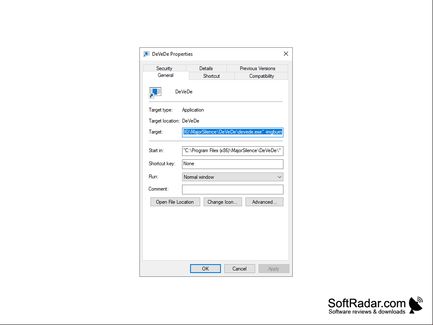The image size is (433, 325).
Task: Open the Details tab
Action: (206, 68)
